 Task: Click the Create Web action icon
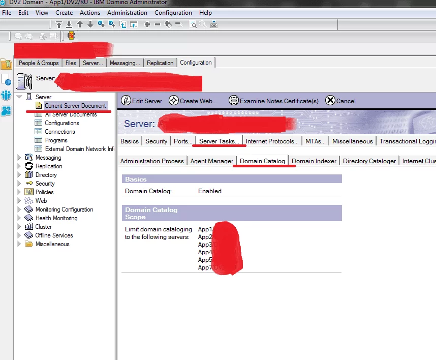[174, 101]
